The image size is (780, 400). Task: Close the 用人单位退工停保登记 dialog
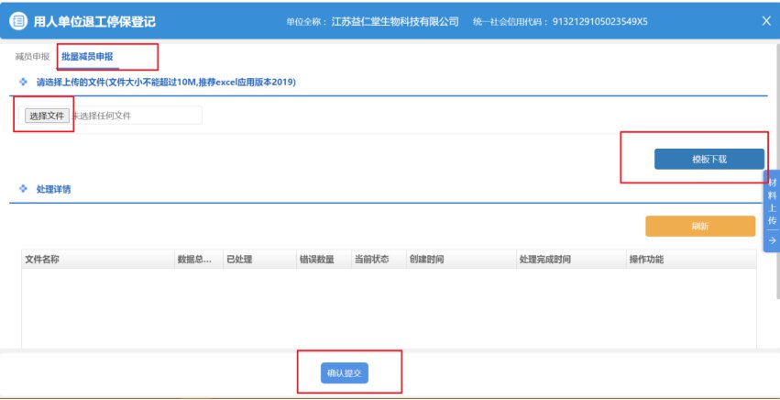766,21
